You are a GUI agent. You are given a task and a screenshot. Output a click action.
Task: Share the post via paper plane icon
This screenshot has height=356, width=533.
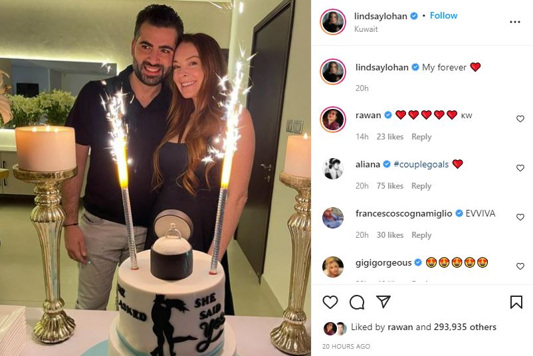(383, 302)
